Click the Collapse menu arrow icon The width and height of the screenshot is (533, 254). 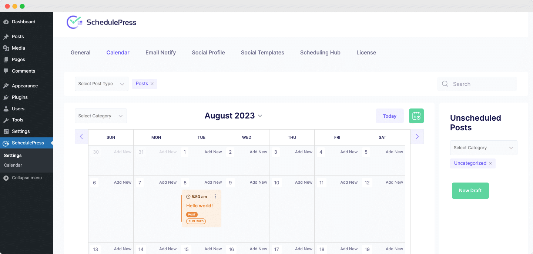[6, 178]
